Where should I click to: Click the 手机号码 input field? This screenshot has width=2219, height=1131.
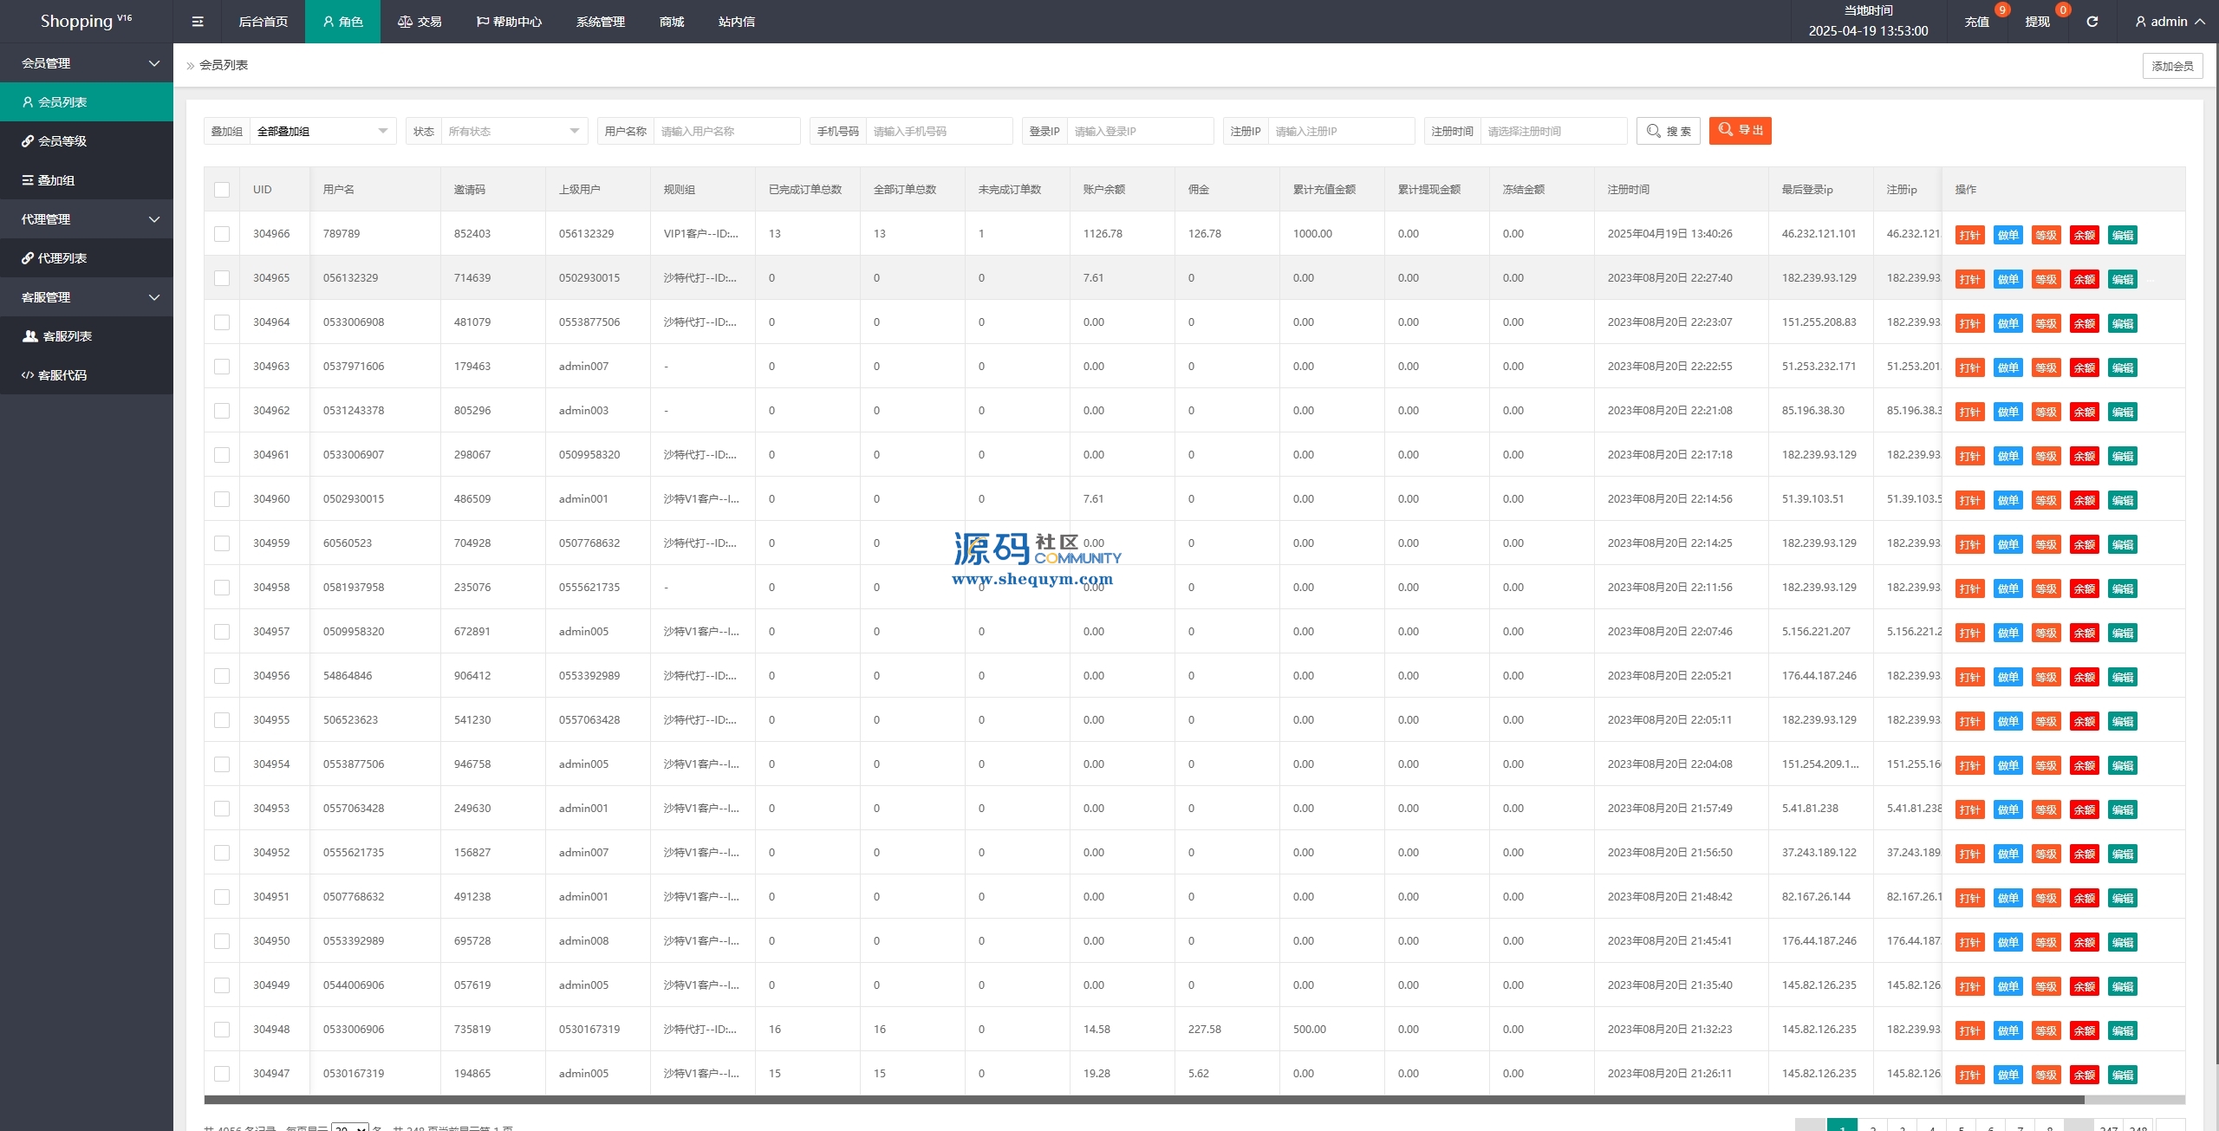tap(938, 132)
